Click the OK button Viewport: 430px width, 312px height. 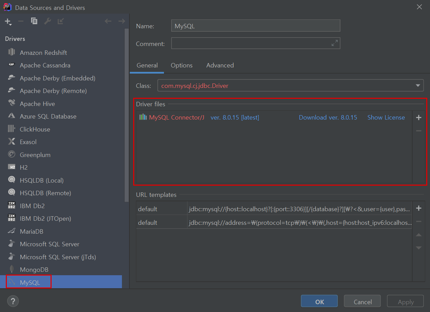[319, 301]
